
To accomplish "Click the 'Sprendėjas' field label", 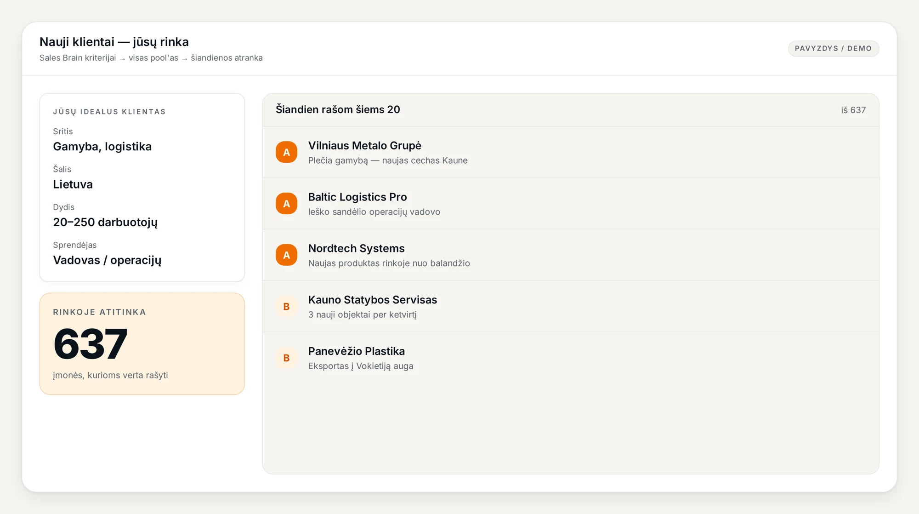I will 74,245.
